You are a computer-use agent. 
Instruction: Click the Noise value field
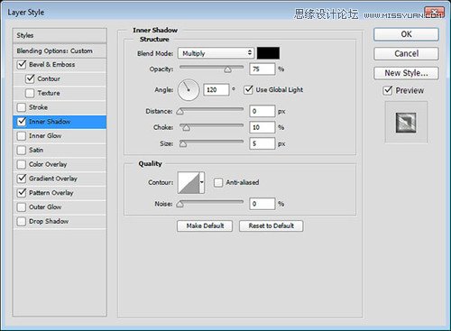tap(262, 204)
